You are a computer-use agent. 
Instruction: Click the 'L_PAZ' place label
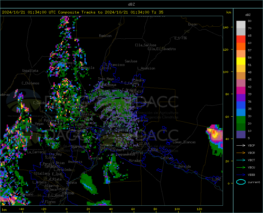click(217, 179)
